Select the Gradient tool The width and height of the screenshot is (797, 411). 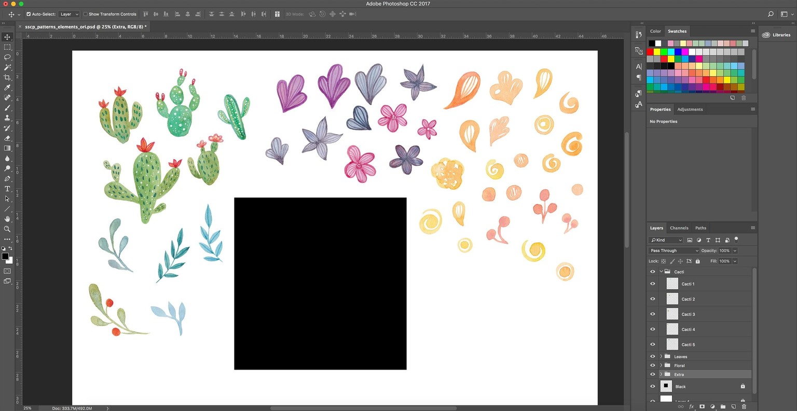pos(7,148)
